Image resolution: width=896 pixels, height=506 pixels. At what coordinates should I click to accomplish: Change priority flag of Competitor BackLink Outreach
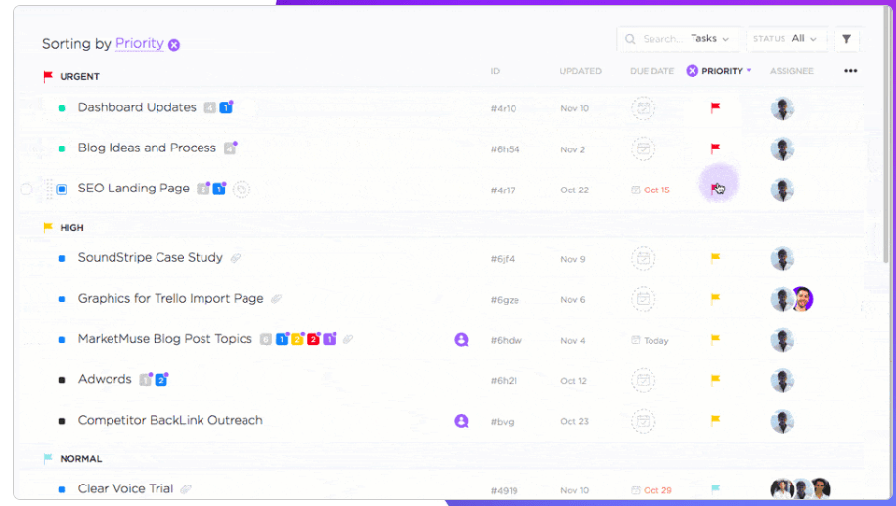pos(715,421)
